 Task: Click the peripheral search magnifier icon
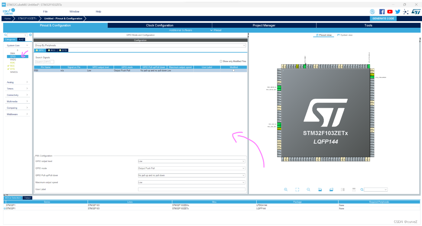5,35
